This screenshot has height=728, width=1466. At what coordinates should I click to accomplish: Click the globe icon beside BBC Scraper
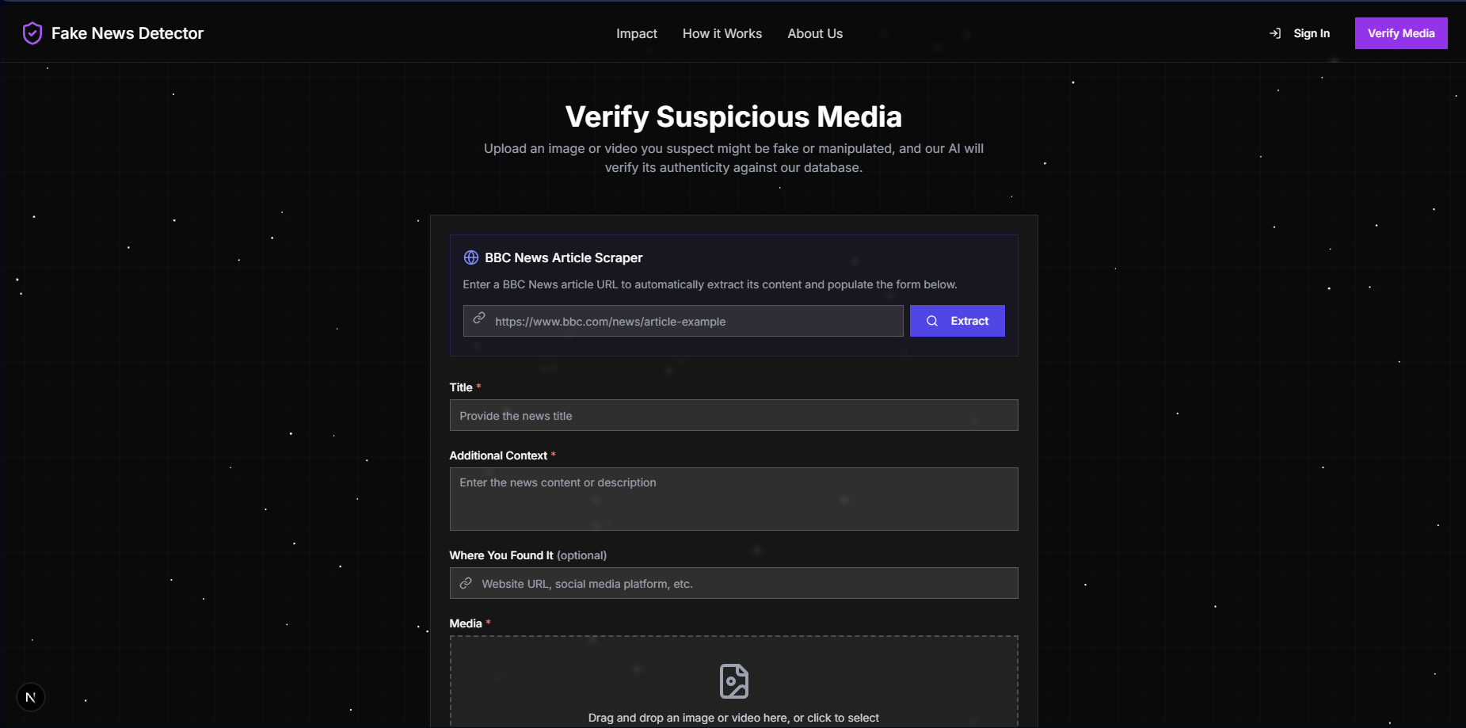point(471,257)
